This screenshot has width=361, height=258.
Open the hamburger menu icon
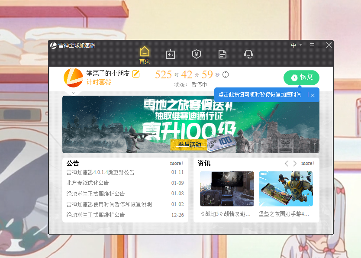tap(312, 45)
